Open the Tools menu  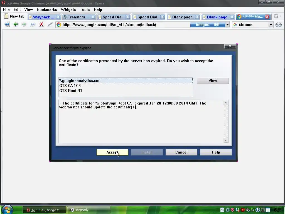coord(85,9)
